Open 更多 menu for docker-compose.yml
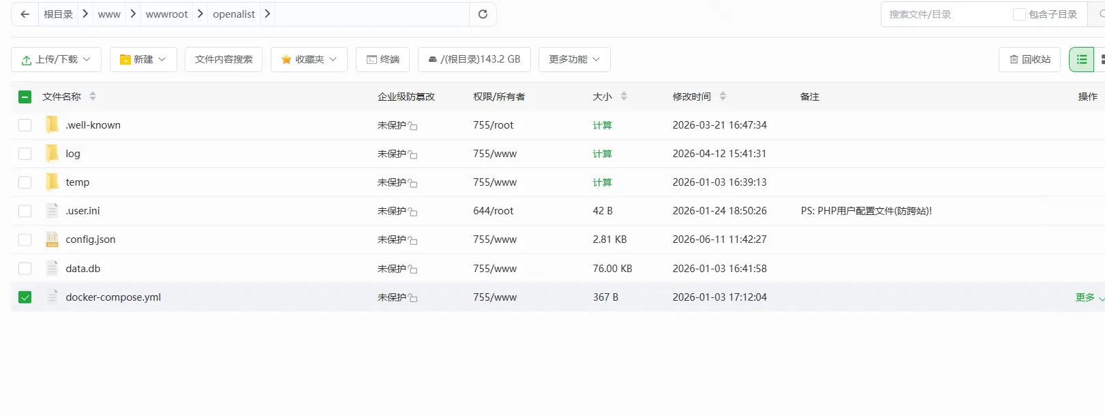Image resolution: width=1105 pixels, height=415 pixels. pyautogui.click(x=1089, y=297)
